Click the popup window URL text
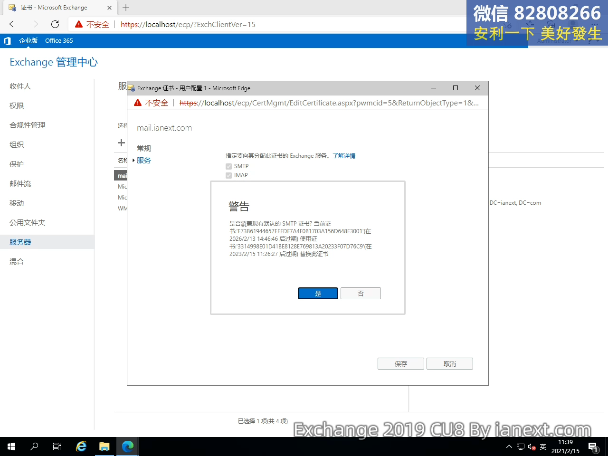The width and height of the screenshot is (608, 456). [x=329, y=103]
